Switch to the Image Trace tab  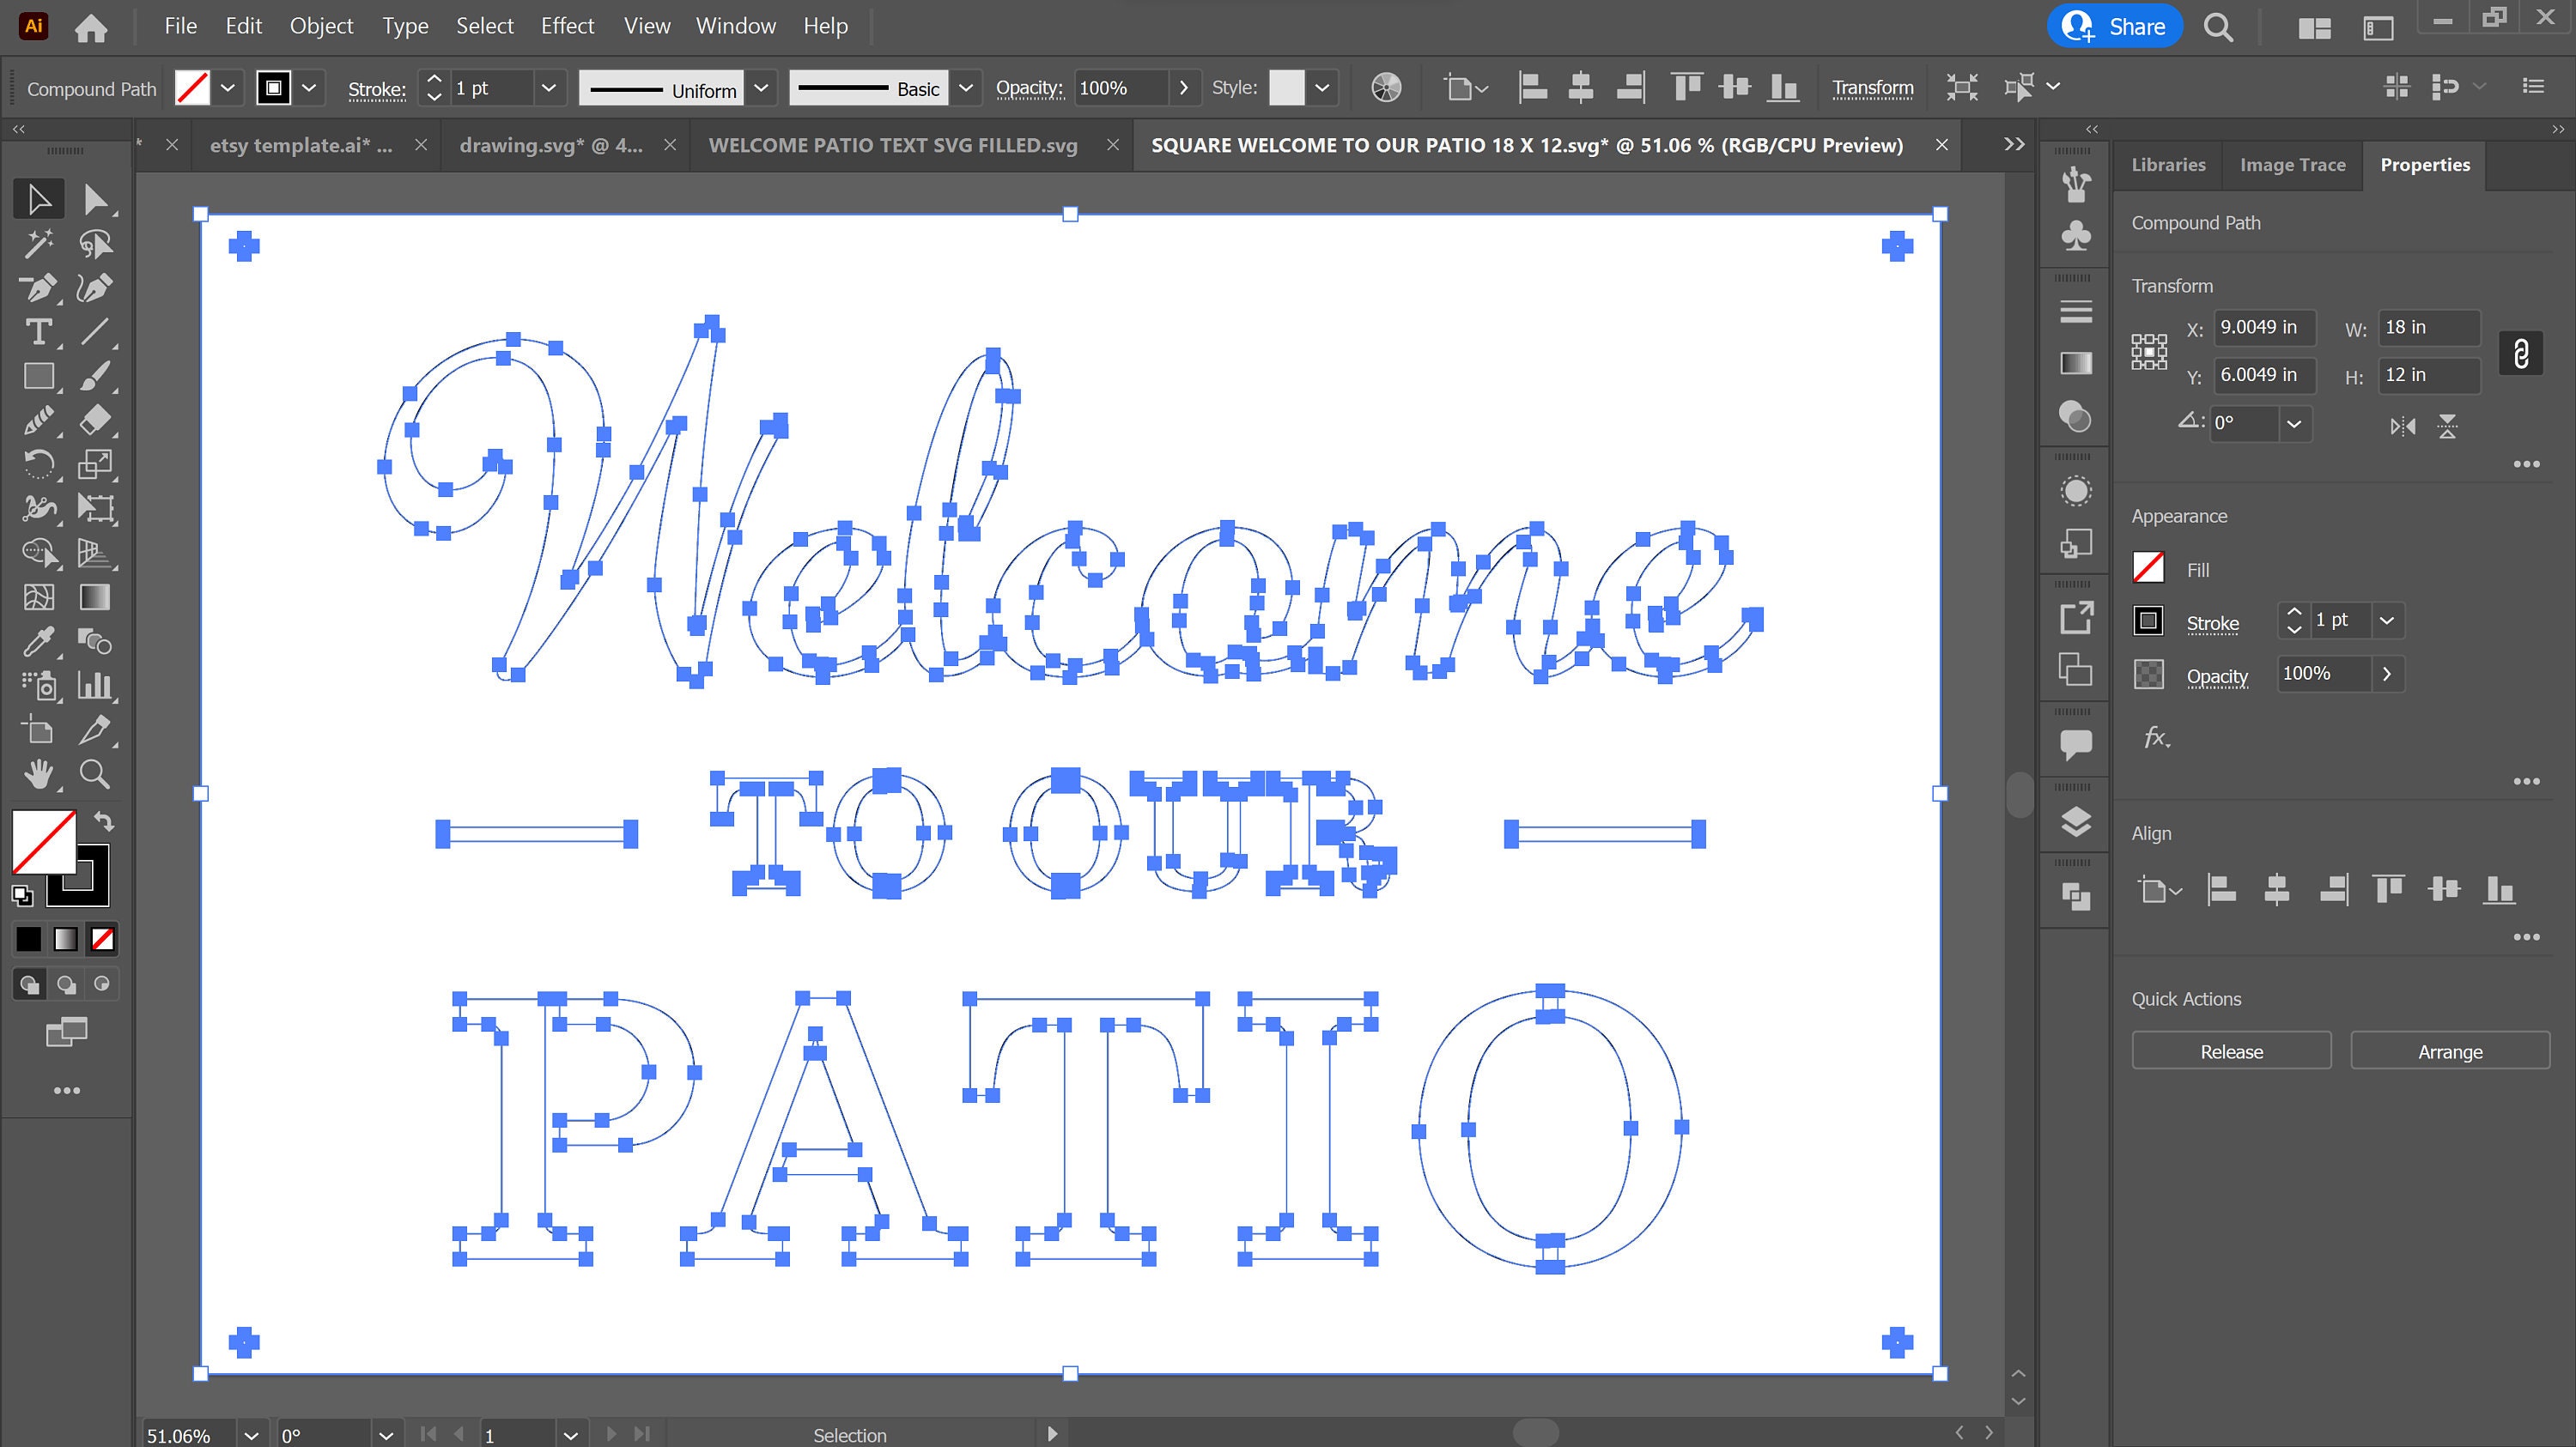(x=2292, y=165)
